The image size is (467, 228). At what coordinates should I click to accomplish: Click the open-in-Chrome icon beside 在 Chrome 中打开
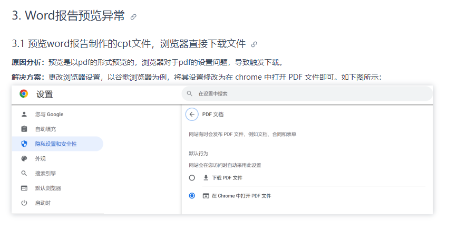(x=206, y=196)
